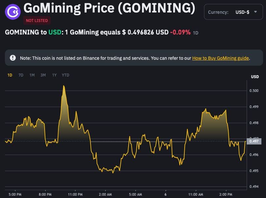Click the green USD text in conversion line
This screenshot has height=198, width=266.
[55, 32]
